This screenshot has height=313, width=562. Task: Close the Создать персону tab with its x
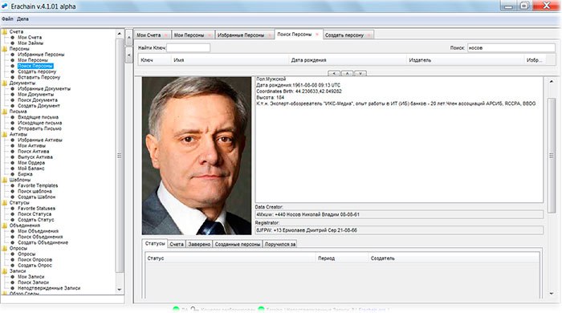[x=369, y=35]
